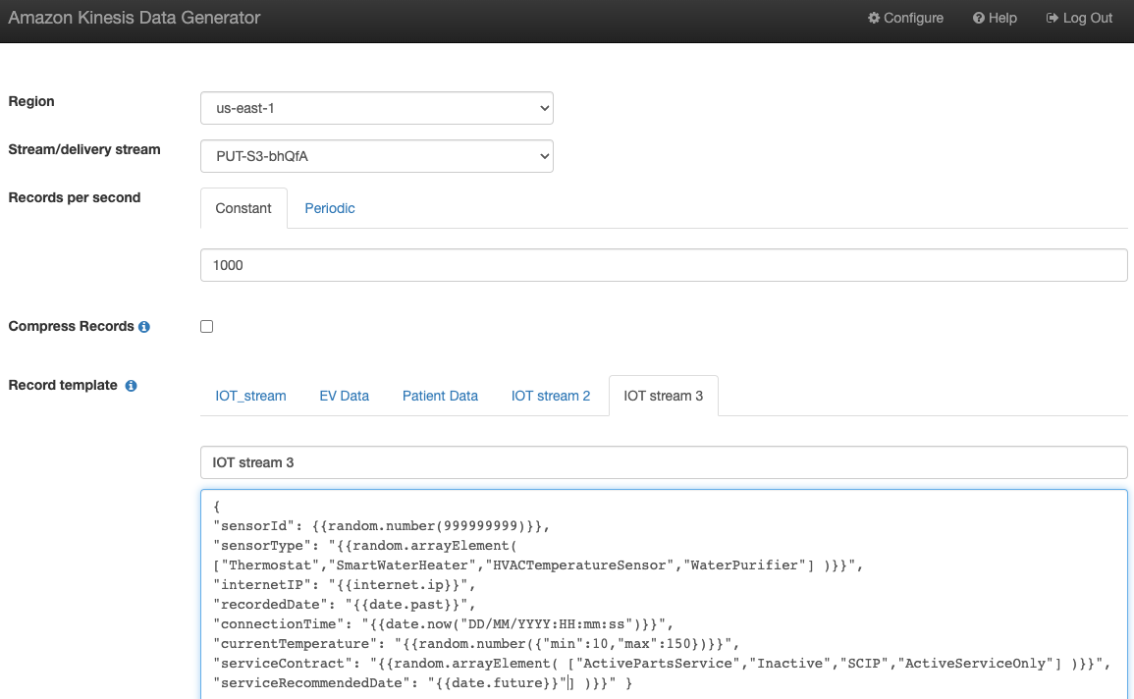Open the Stream/delivery stream dropdown PUT-S3-bhQfA
Image resolution: width=1134 pixels, height=699 pixels.
377,156
